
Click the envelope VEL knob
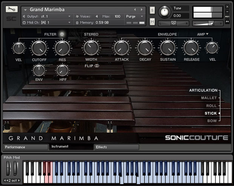point(212,48)
